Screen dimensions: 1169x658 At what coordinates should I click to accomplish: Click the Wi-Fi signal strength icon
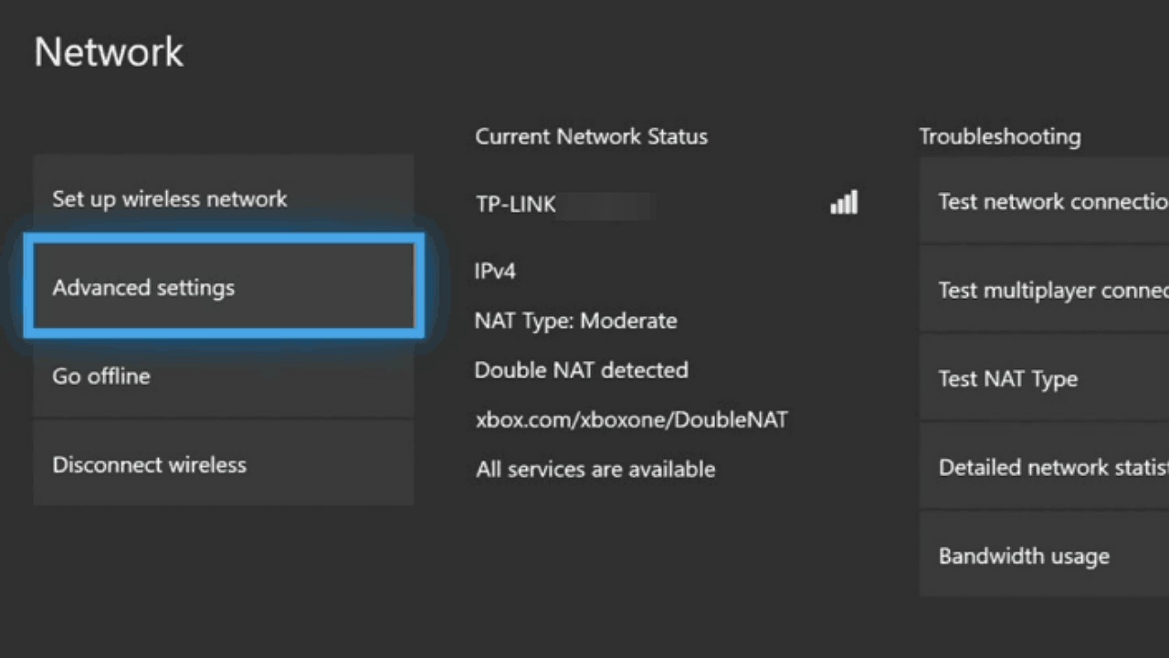(844, 202)
